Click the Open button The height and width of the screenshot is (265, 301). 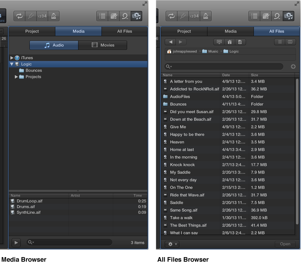point(285,244)
